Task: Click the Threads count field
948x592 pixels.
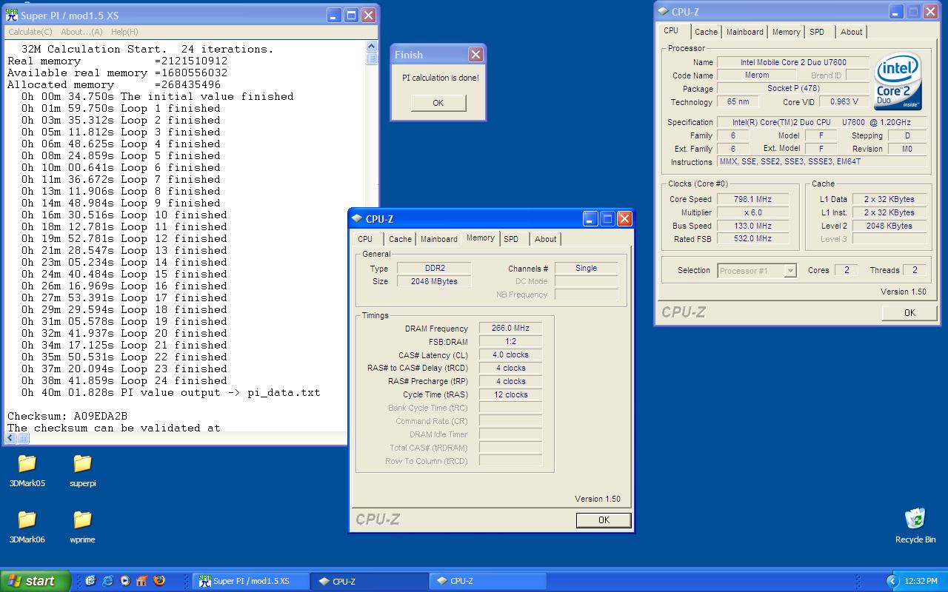Action: tap(915, 271)
